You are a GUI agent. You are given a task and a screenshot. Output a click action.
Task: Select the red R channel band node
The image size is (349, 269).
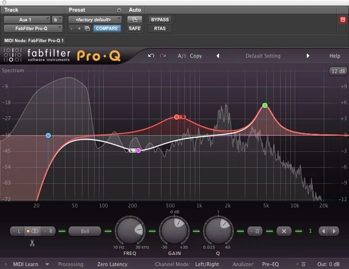click(x=176, y=117)
